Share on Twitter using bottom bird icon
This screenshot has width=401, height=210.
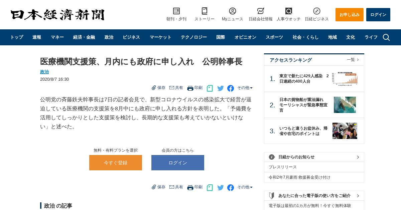(x=221, y=188)
